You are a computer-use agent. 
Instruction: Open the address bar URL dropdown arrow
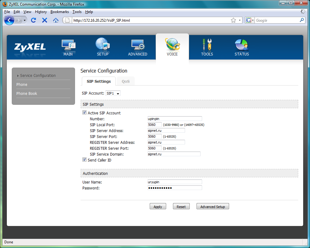(x=240, y=20)
